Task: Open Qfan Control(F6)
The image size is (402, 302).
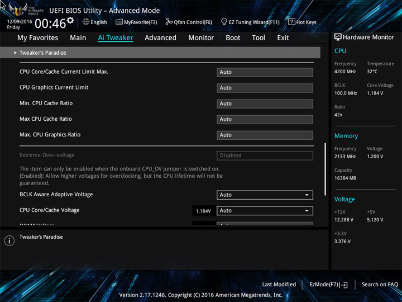Action: click(189, 22)
